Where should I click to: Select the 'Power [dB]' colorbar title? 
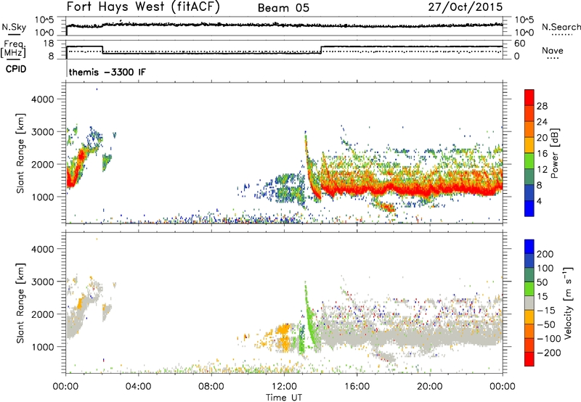click(554, 153)
